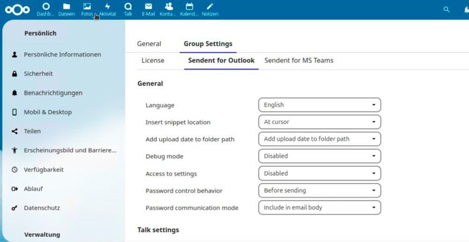Click the 'Talk settings' heading
The height and width of the screenshot is (242, 469).
158,230
